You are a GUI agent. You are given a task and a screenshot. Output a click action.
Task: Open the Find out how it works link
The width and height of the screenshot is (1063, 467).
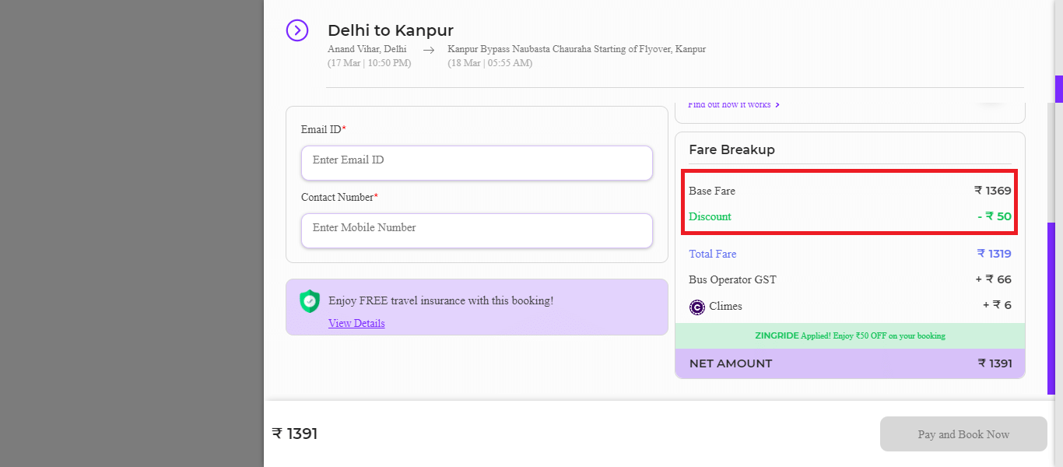point(732,104)
